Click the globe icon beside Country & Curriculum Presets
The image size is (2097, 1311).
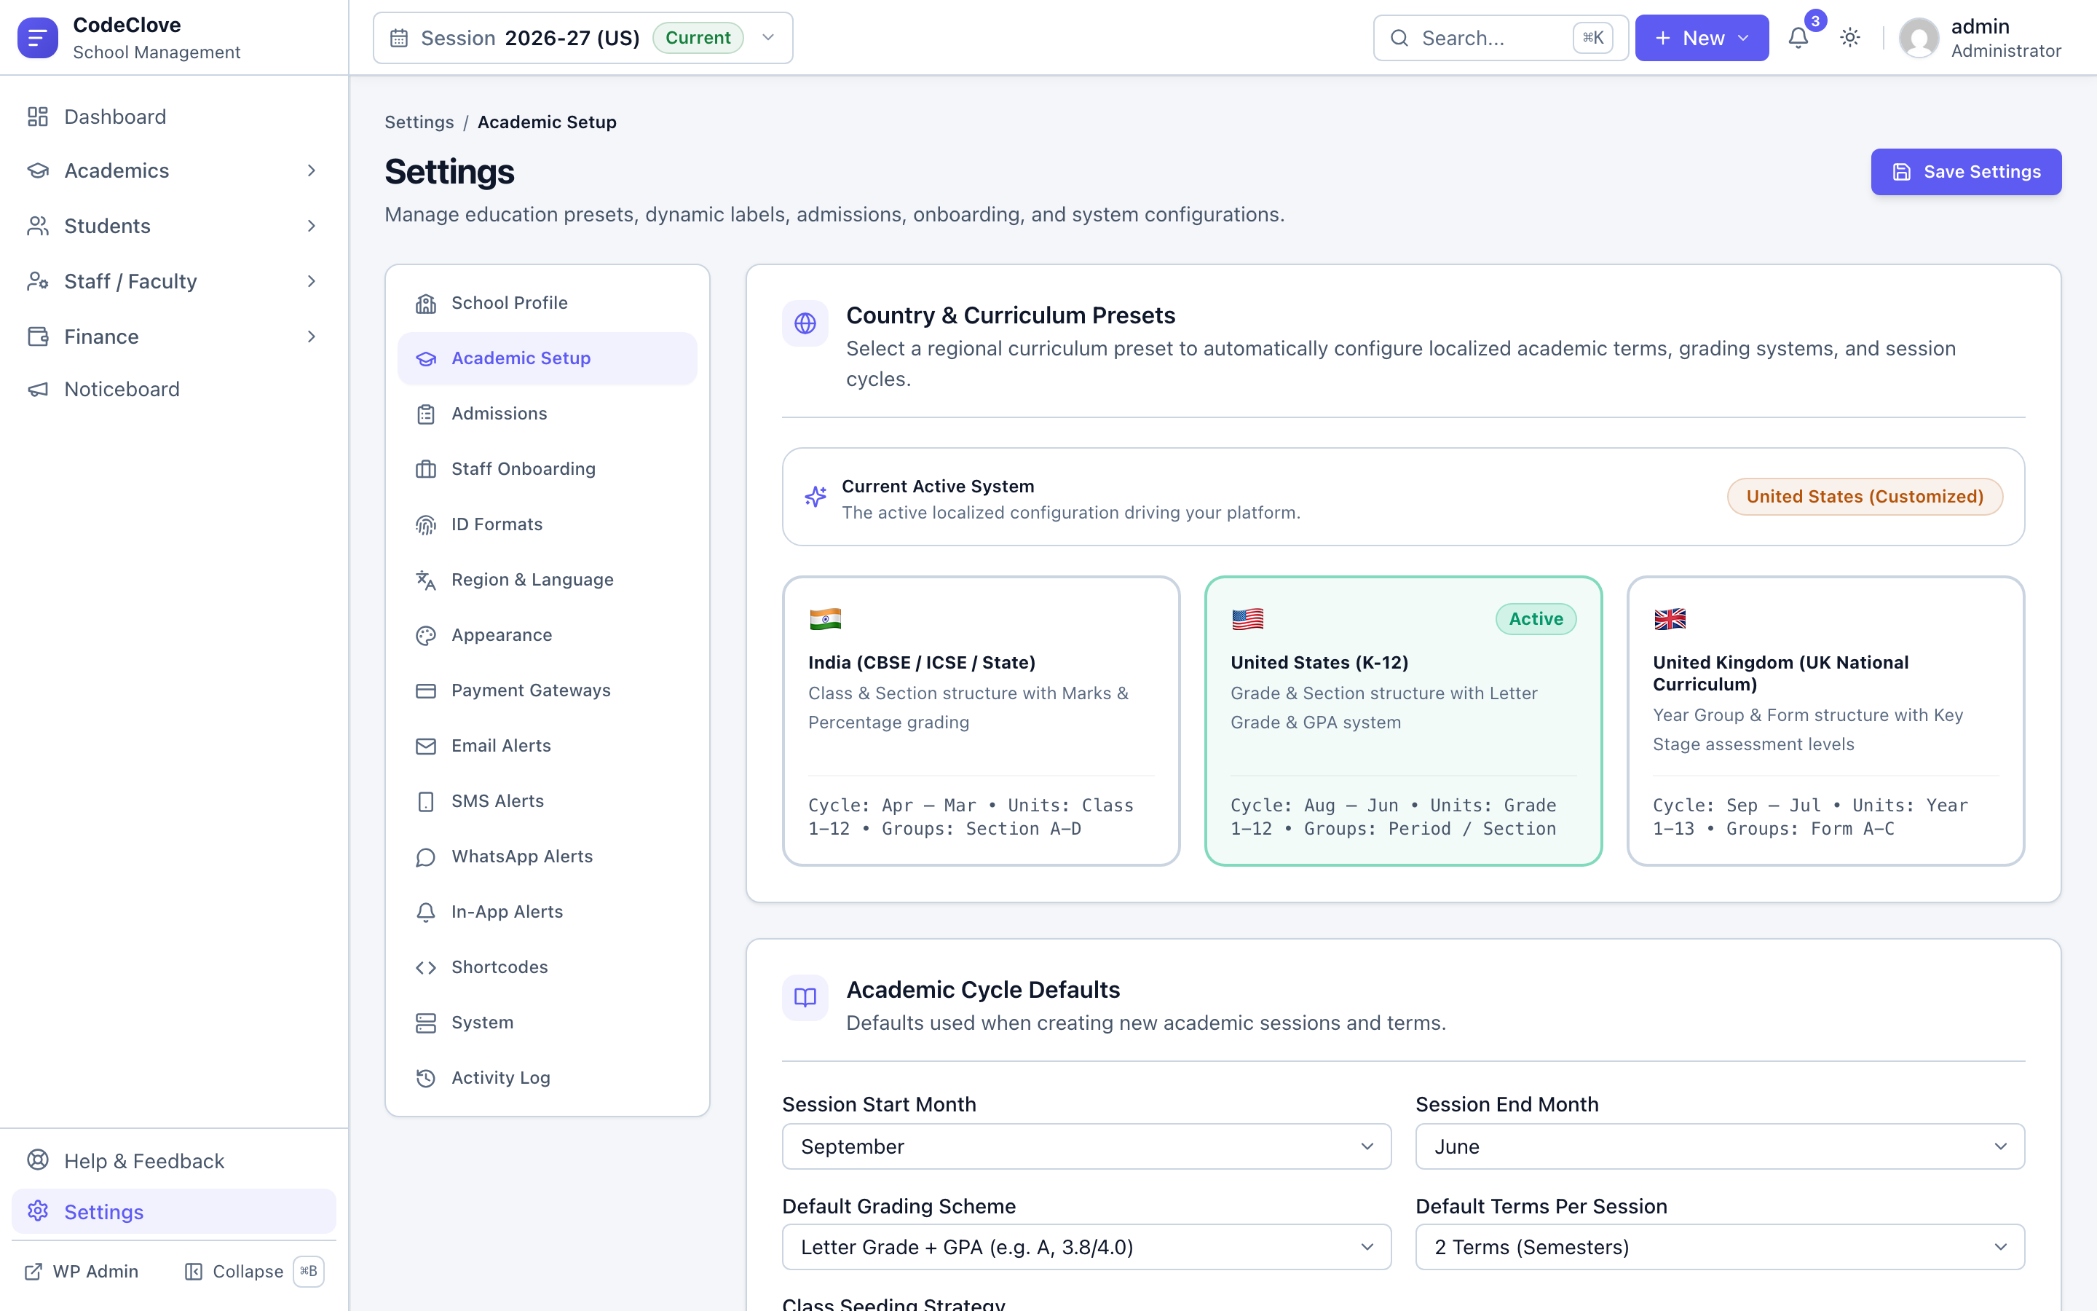(805, 323)
